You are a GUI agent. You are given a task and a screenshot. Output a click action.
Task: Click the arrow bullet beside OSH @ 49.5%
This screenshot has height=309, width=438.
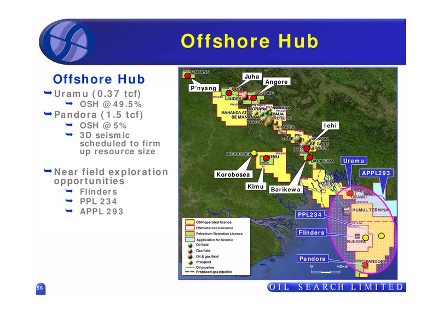(69, 103)
